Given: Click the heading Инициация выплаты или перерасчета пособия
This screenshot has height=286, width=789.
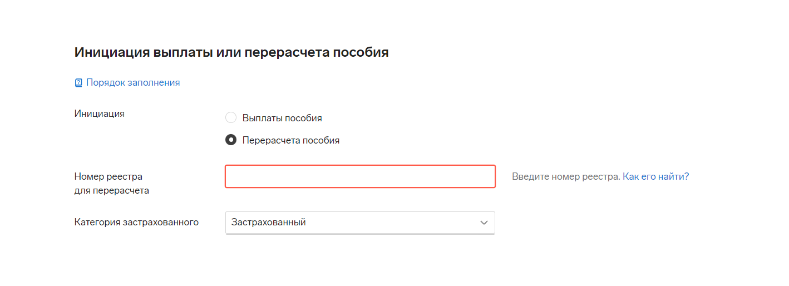Looking at the screenshot, I should click(231, 52).
